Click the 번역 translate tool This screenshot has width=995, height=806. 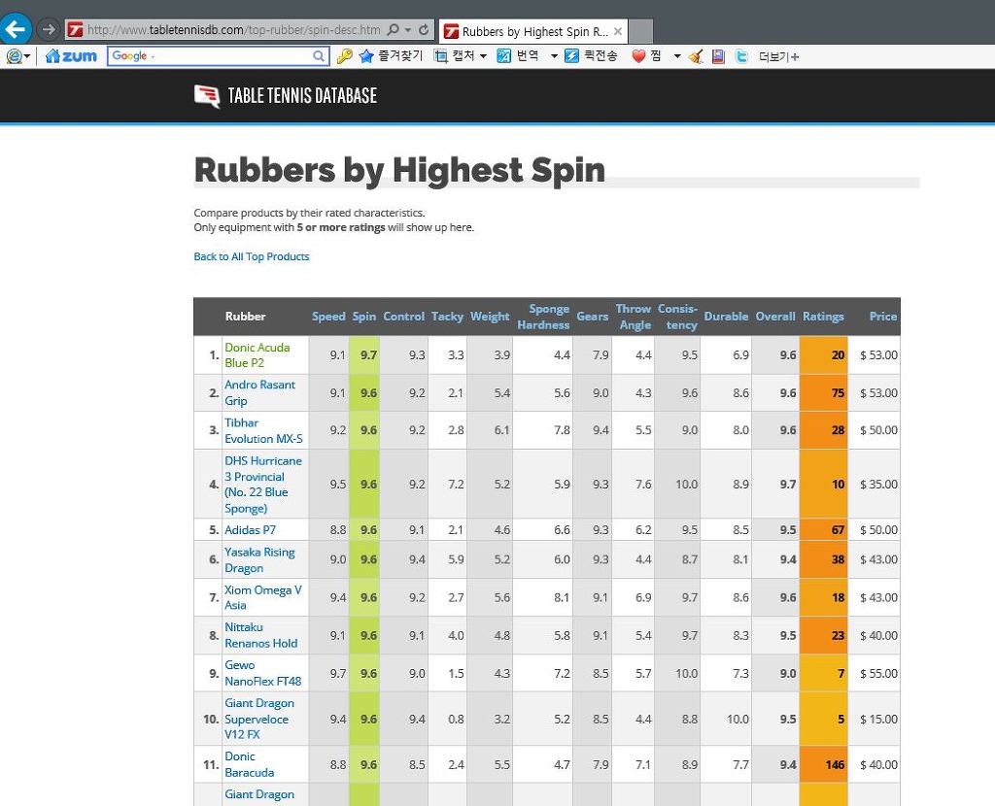coord(518,56)
